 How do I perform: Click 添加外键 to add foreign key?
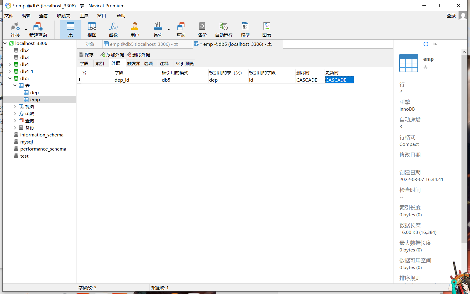coord(112,55)
